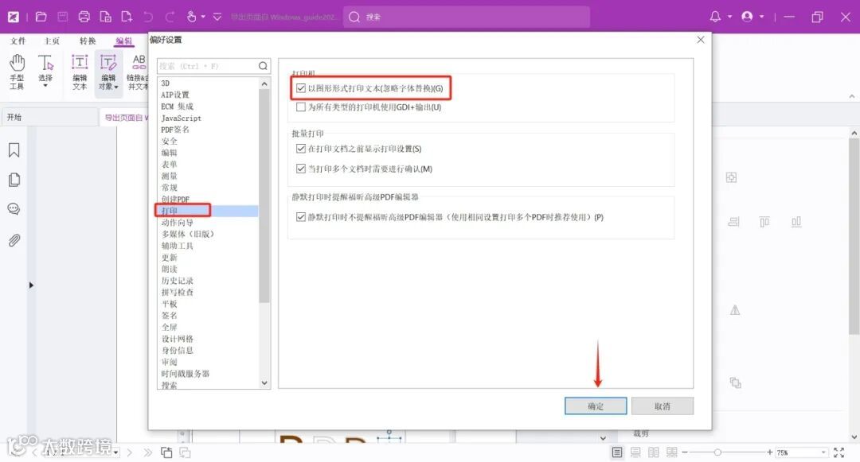Open the Comments panel icon
The image size is (860, 462).
14,209
